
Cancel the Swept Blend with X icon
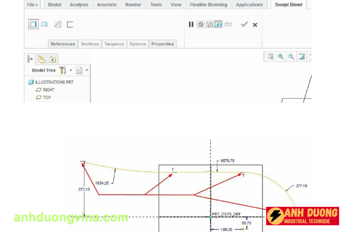255,24
